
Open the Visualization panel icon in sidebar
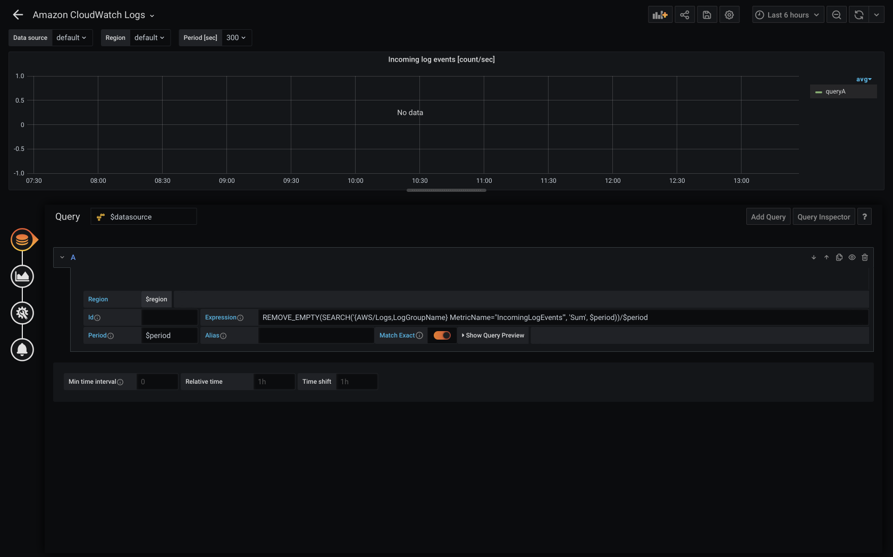coord(22,276)
